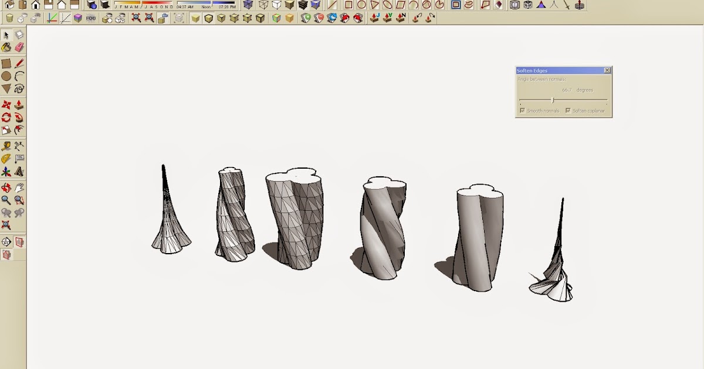Select the Eraser tool
Image resolution: width=704 pixels, height=369 pixels.
pyautogui.click(x=19, y=47)
